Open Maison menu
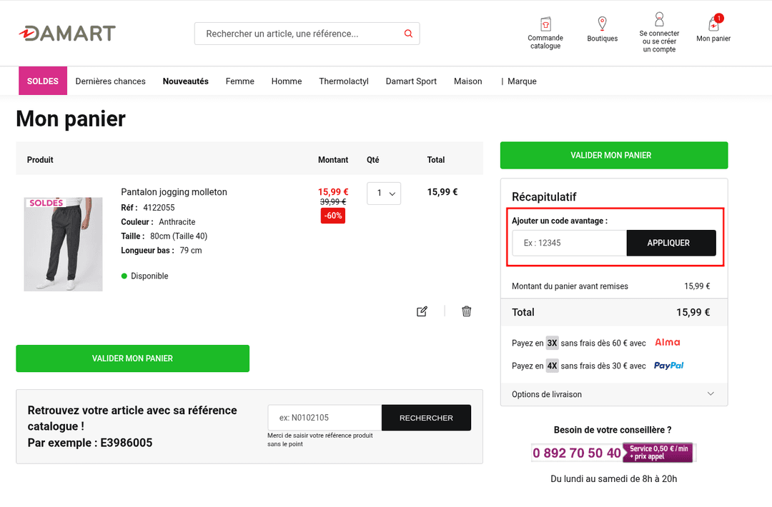 click(x=467, y=81)
